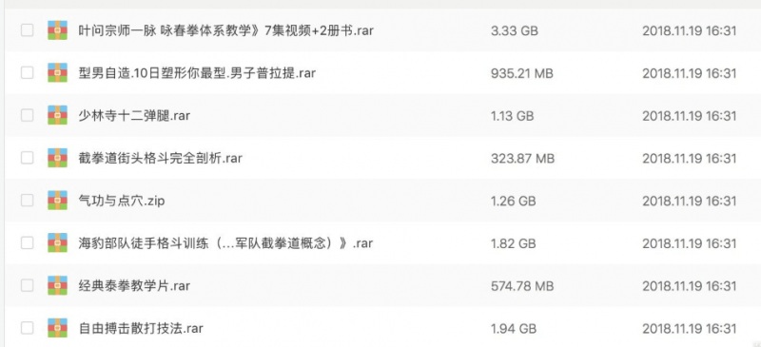Click the archive icon of 截拳道街头格斗完全剖析.rar
The width and height of the screenshot is (761, 347).
tap(57, 158)
